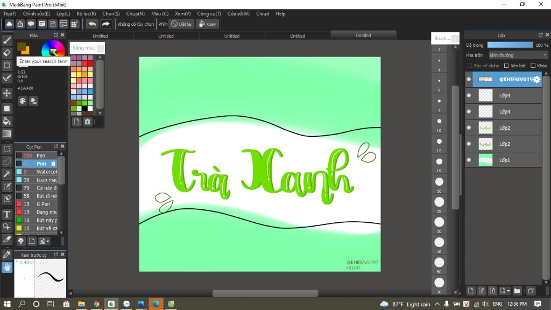Open the Tệp(F) menu
The width and height of the screenshot is (551, 310).
[10, 13]
